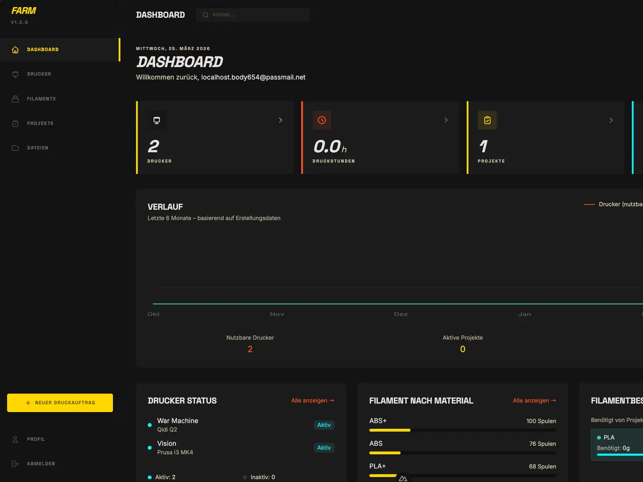Click the search magnifier icon
The height and width of the screenshot is (482, 643).
206,15
